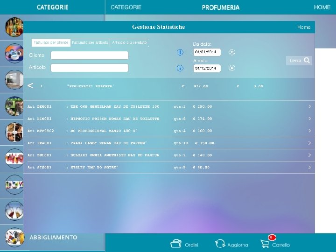Image resolution: width=336 pixels, height=252 pixels.
Task: Open the Abbigliamento clothing thumbnail
Action: [x=14, y=238]
